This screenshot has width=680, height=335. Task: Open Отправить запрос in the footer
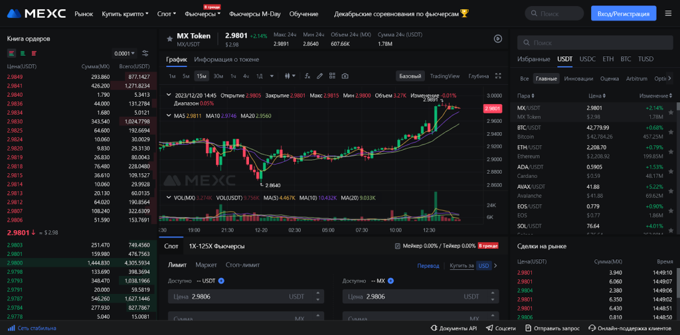point(552,328)
